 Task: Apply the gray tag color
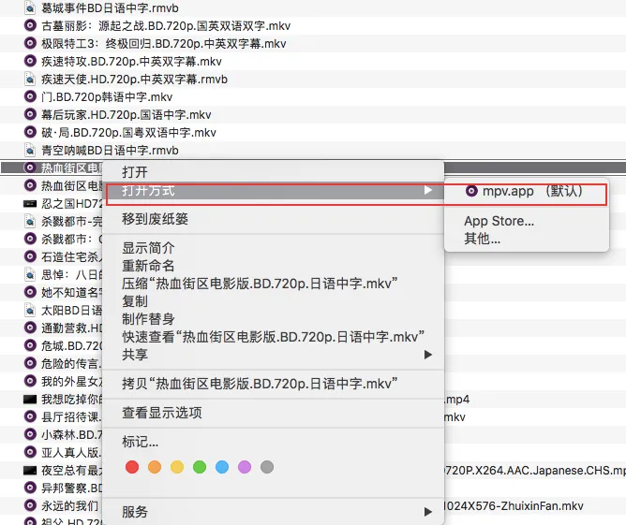[x=267, y=467]
